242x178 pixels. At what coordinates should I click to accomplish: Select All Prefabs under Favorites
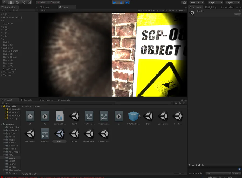click(x=13, y=115)
